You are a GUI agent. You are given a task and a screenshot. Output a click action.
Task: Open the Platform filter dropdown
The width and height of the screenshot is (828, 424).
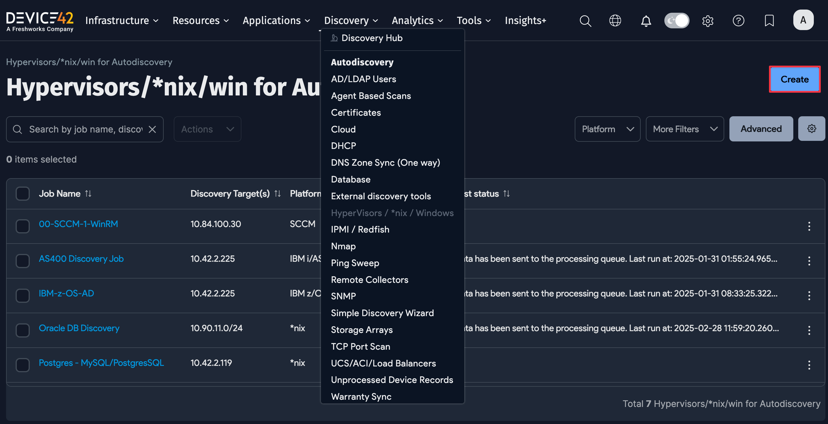[607, 129]
